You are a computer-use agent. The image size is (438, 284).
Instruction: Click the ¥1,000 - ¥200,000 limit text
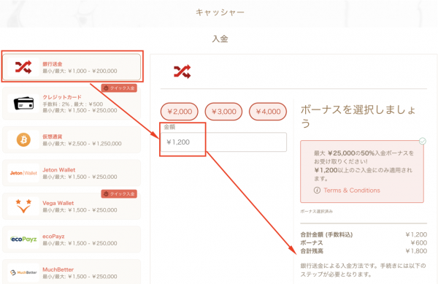93,71
